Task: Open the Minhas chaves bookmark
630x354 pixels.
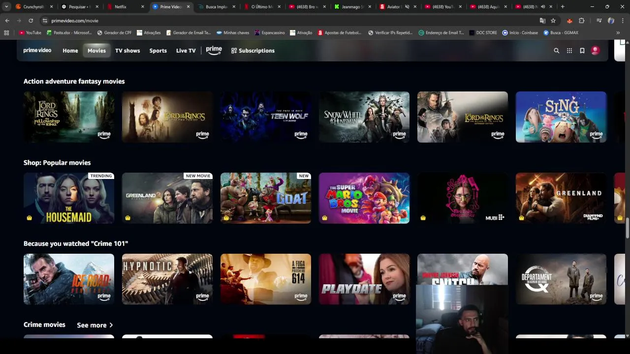Action: (x=233, y=33)
